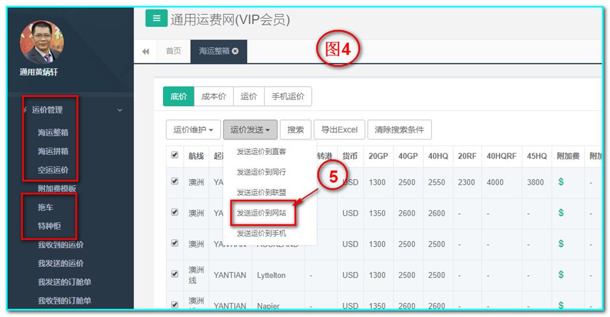Click green dollar icon in second row
The width and height of the screenshot is (610, 317).
click(561, 213)
